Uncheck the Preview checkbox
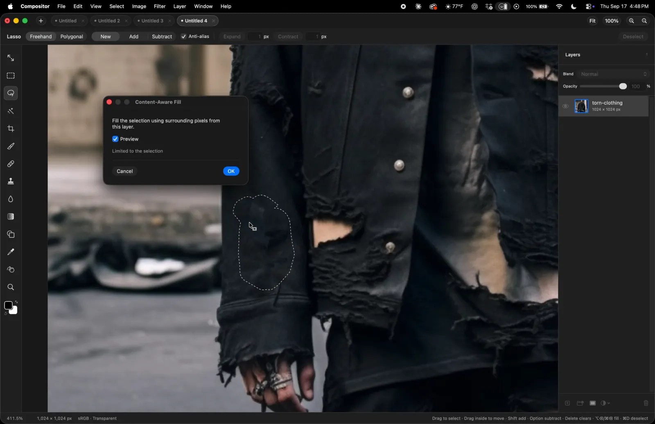 pos(115,139)
